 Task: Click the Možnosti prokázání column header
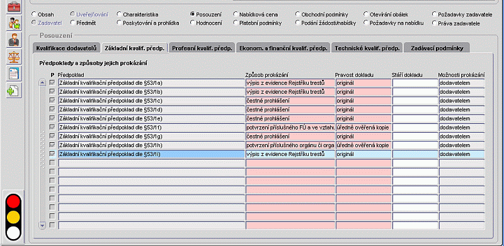click(x=462, y=75)
